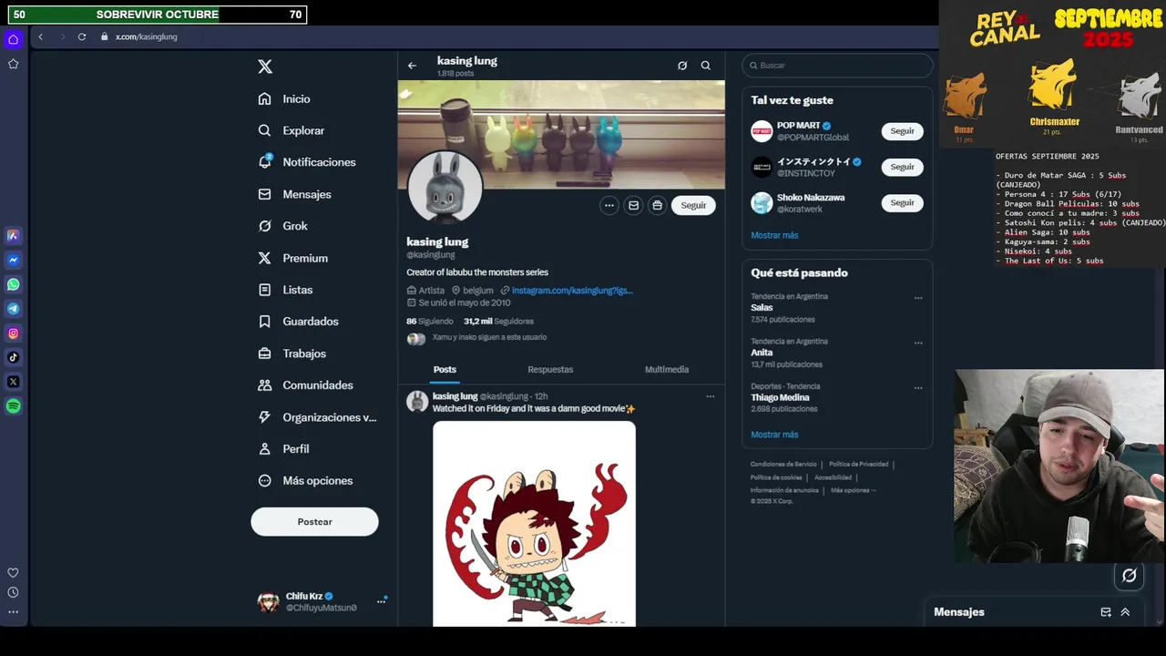Go back using the profile header arrow
The height and width of the screenshot is (656, 1166).
412,66
